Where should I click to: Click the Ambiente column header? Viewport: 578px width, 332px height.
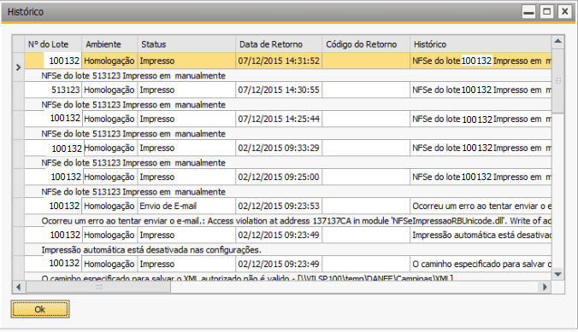[x=109, y=44]
